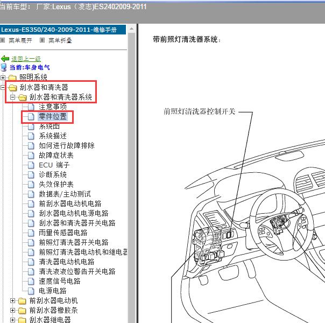Click page icon next to ECU 端子
This screenshot has width=325, height=323.
pos(31,165)
